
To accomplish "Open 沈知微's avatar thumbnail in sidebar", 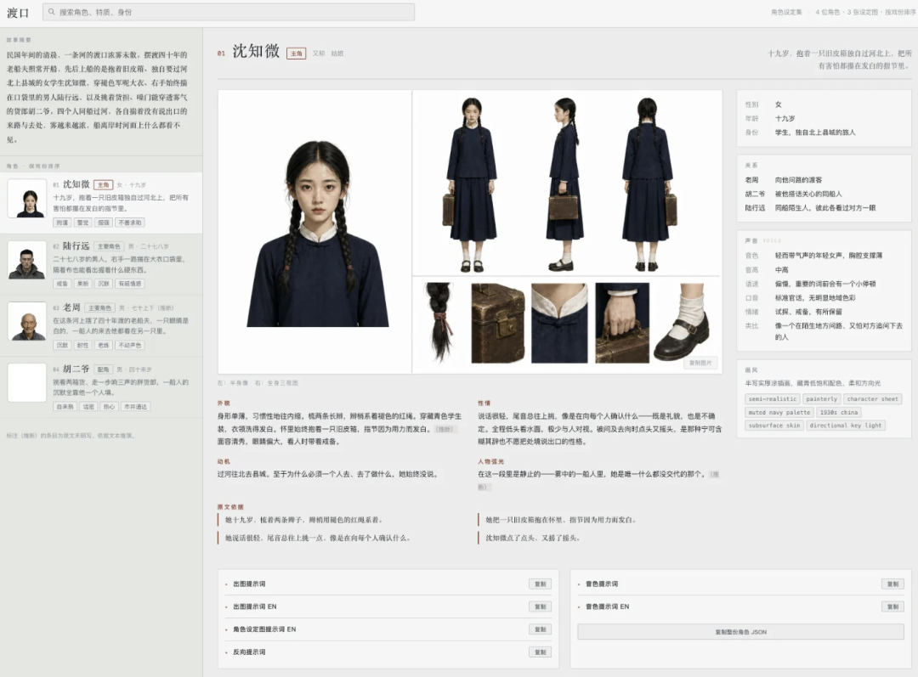I will click(27, 199).
